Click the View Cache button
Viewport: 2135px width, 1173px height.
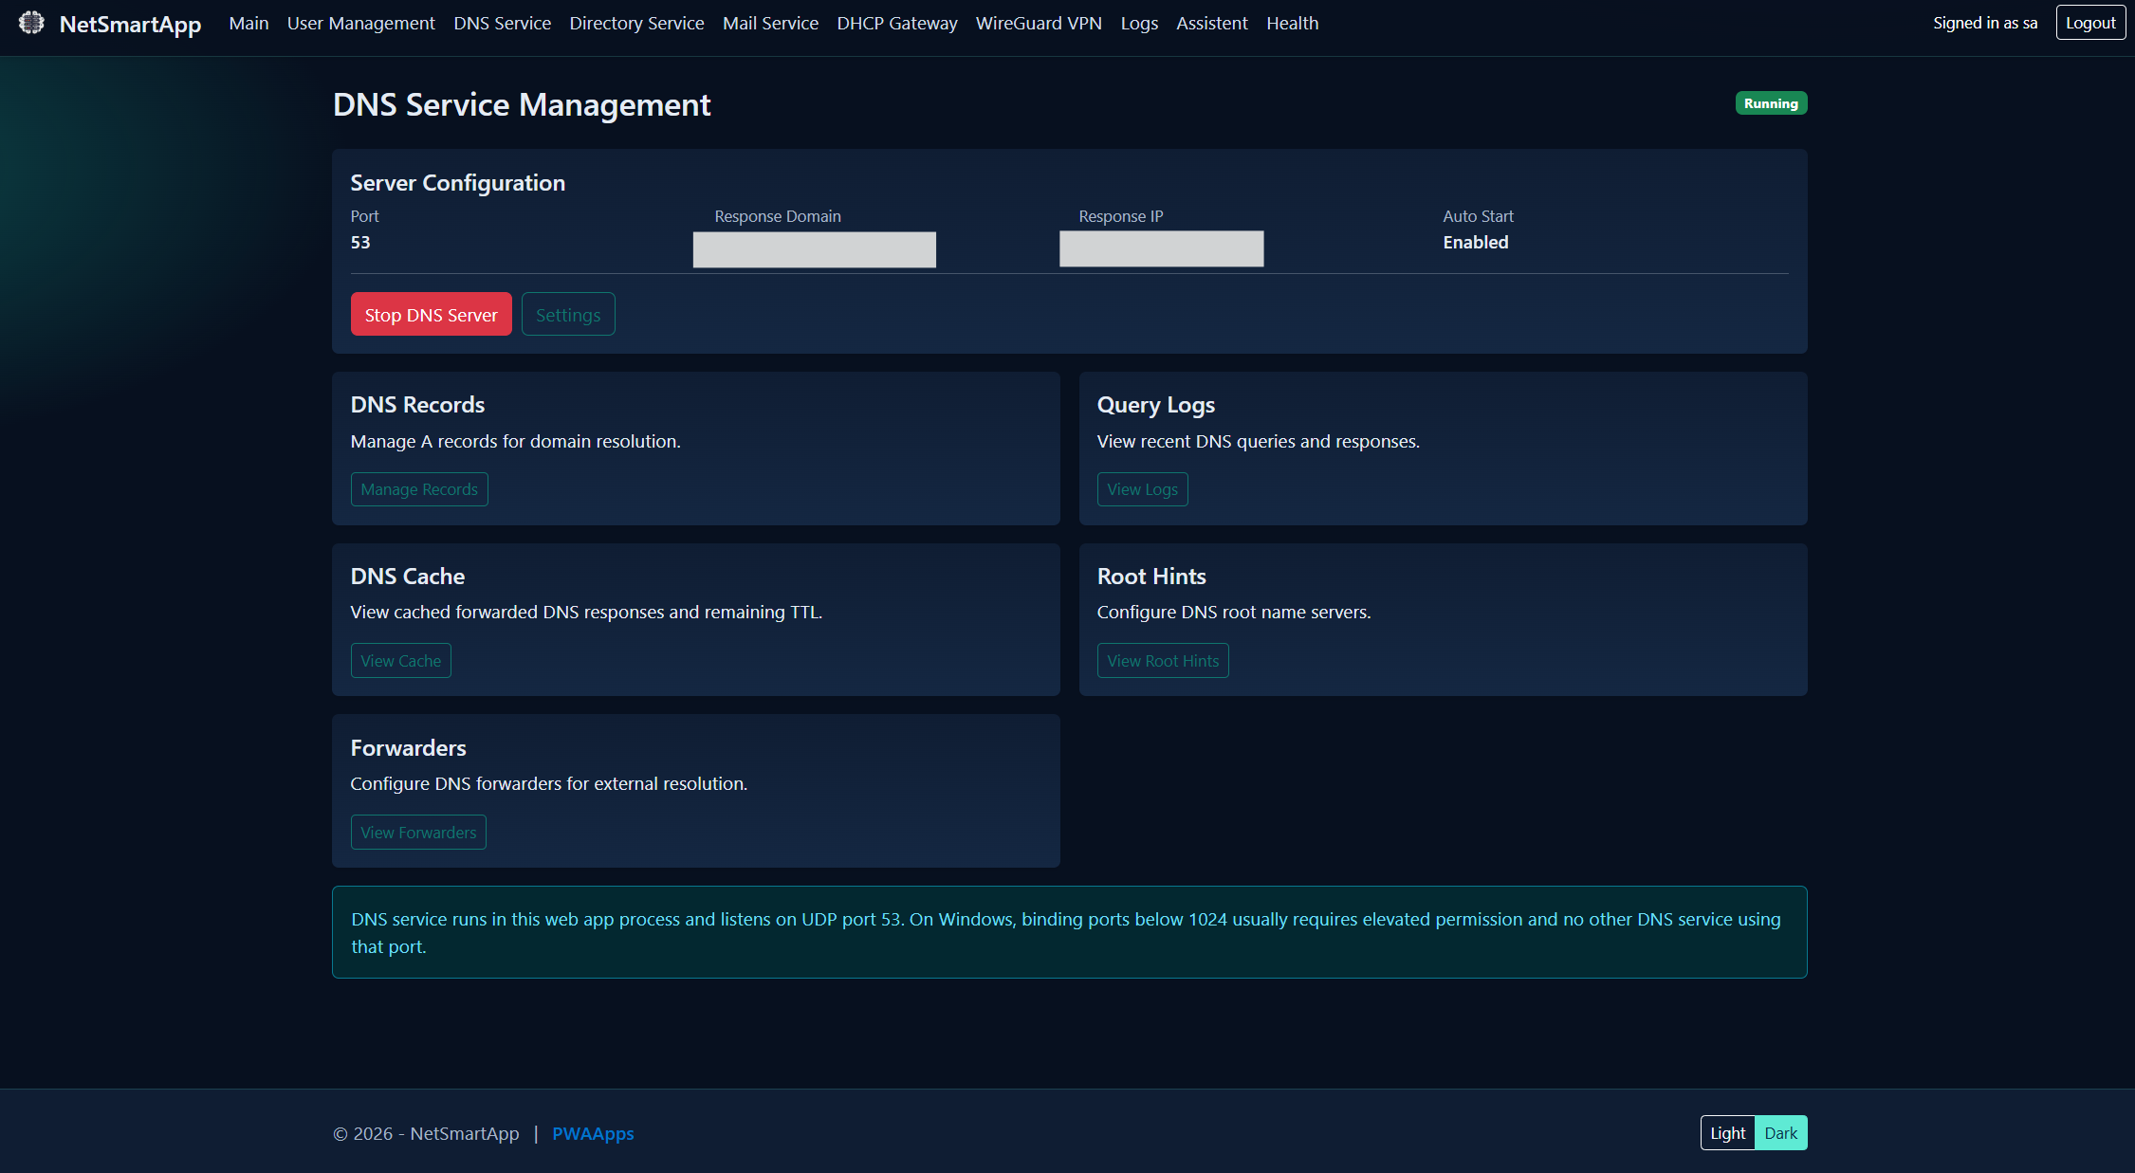[400, 661]
